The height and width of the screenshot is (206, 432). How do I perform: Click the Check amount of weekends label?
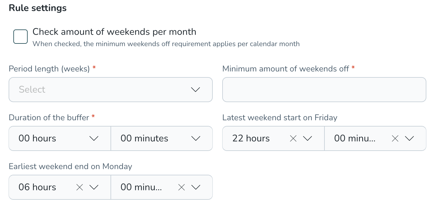pyautogui.click(x=114, y=32)
